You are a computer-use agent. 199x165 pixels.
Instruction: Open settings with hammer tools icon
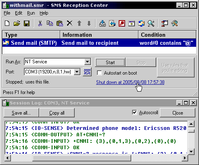(x=174, y=23)
